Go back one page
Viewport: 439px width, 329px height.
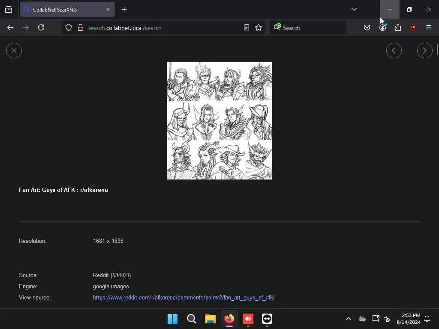click(x=10, y=27)
